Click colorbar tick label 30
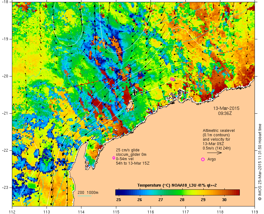Screen dimensions: 264x214 (x=224, y=200)
